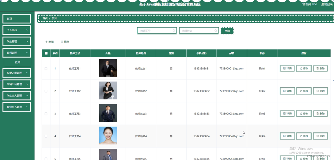Open 详情 for 教师姓名1
This screenshot has height=160, width=334.
coord(287,68)
